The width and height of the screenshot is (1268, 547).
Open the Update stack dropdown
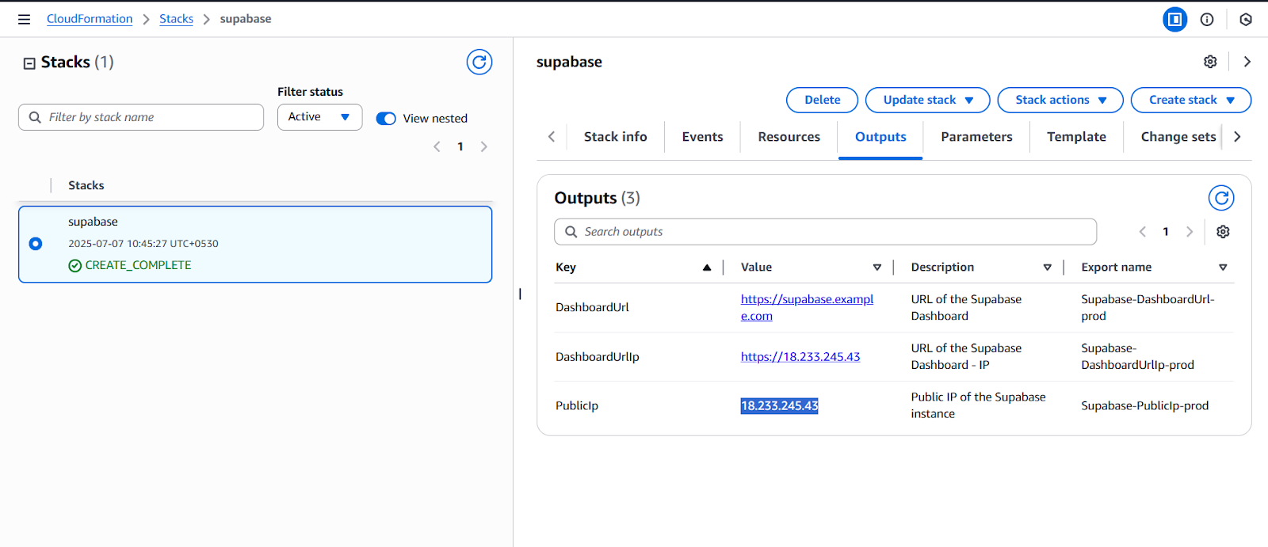[928, 100]
